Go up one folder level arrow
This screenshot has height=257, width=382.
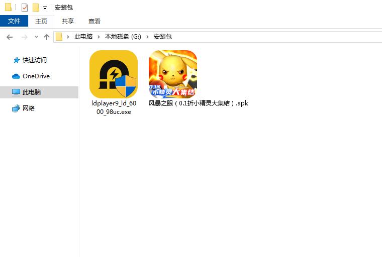pyautogui.click(x=47, y=37)
